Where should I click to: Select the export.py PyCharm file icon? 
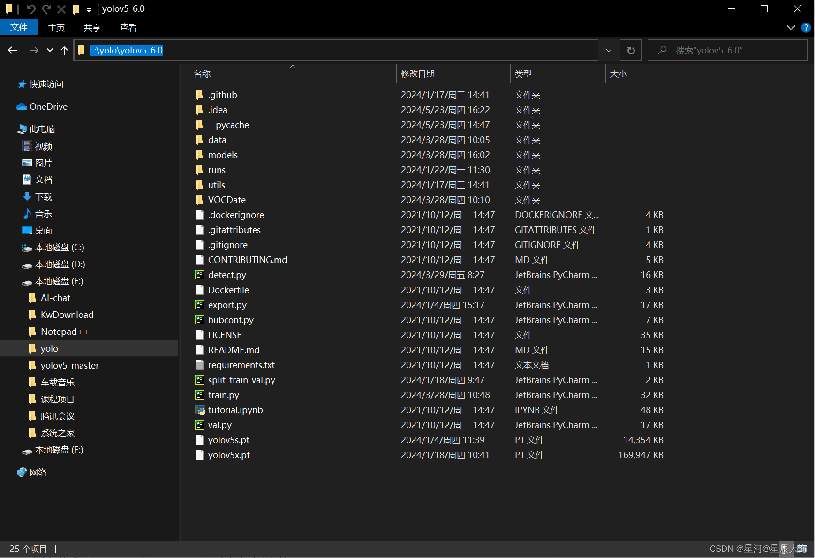tap(200, 305)
